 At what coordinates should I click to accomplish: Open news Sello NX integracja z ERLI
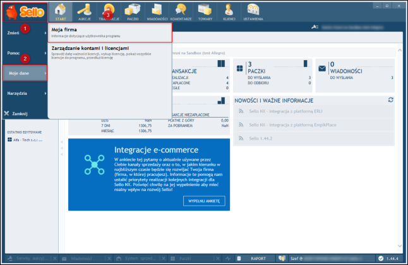click(285, 111)
